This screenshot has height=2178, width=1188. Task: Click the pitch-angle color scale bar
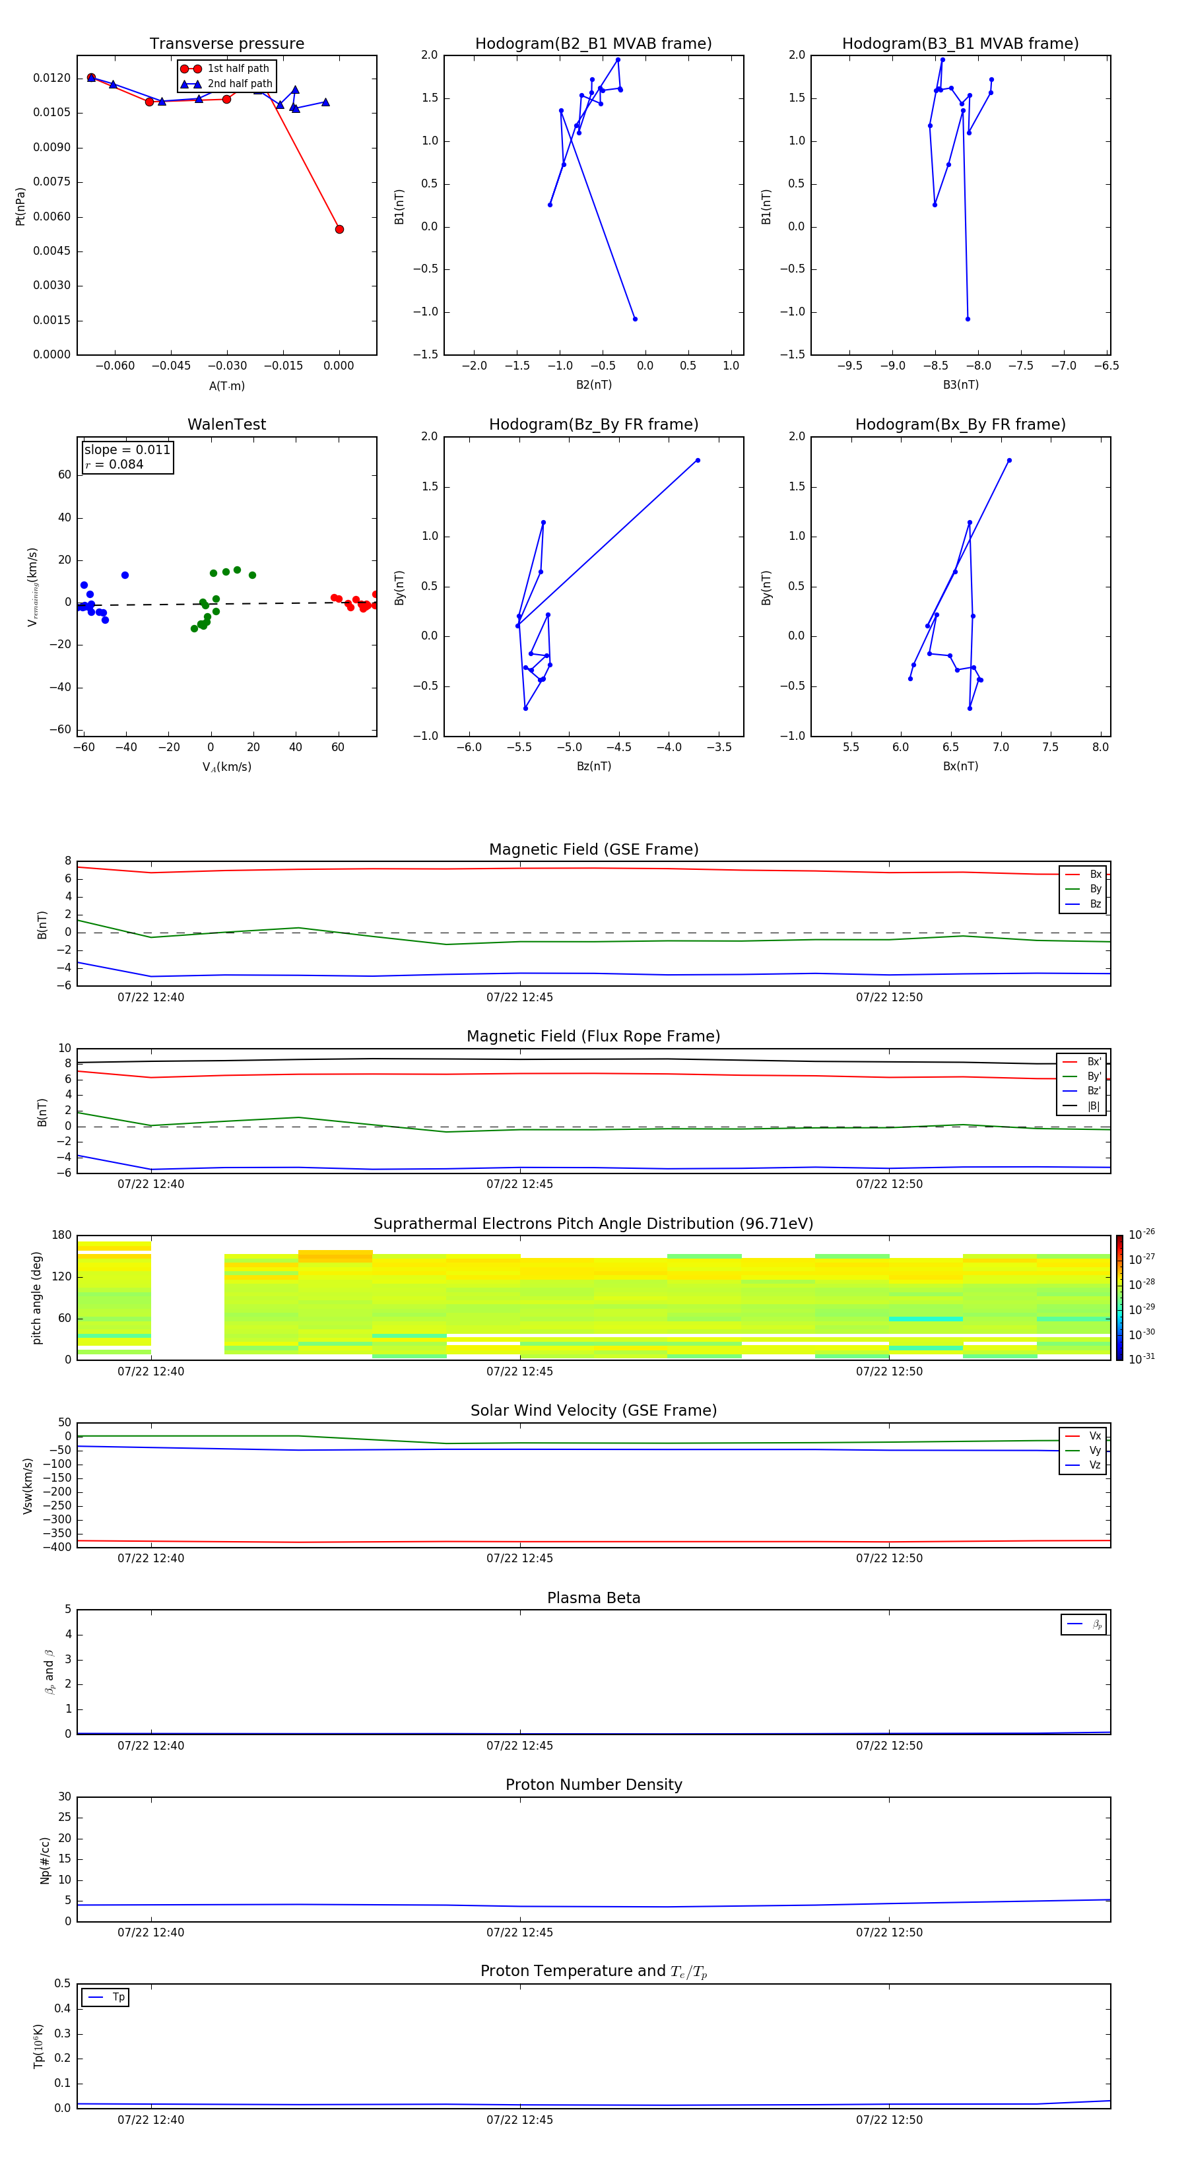point(1119,1298)
